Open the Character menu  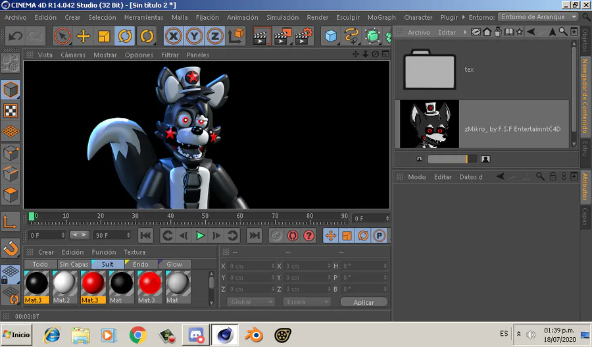click(x=418, y=17)
